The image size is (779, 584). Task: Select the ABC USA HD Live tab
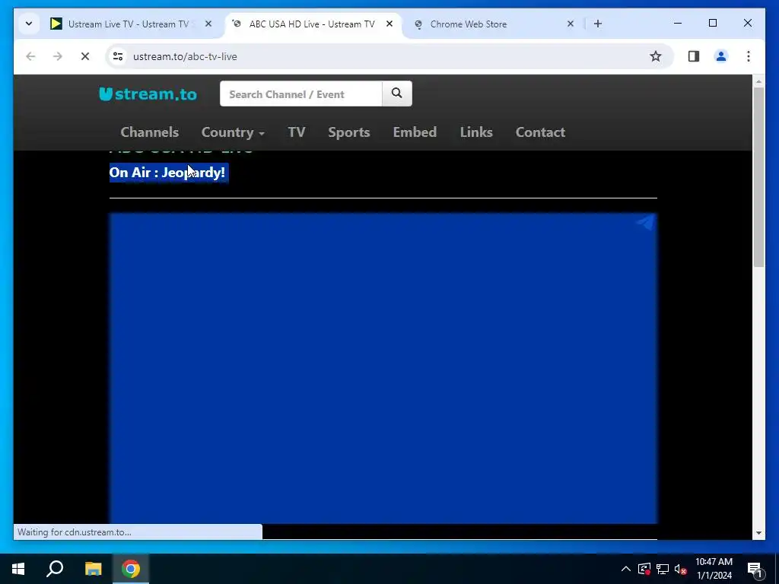pyautogui.click(x=311, y=24)
